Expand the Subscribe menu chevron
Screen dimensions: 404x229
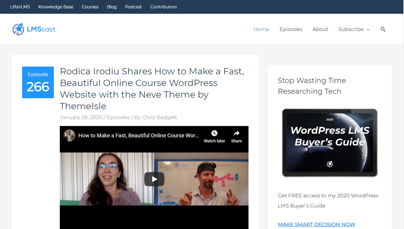[368, 30]
